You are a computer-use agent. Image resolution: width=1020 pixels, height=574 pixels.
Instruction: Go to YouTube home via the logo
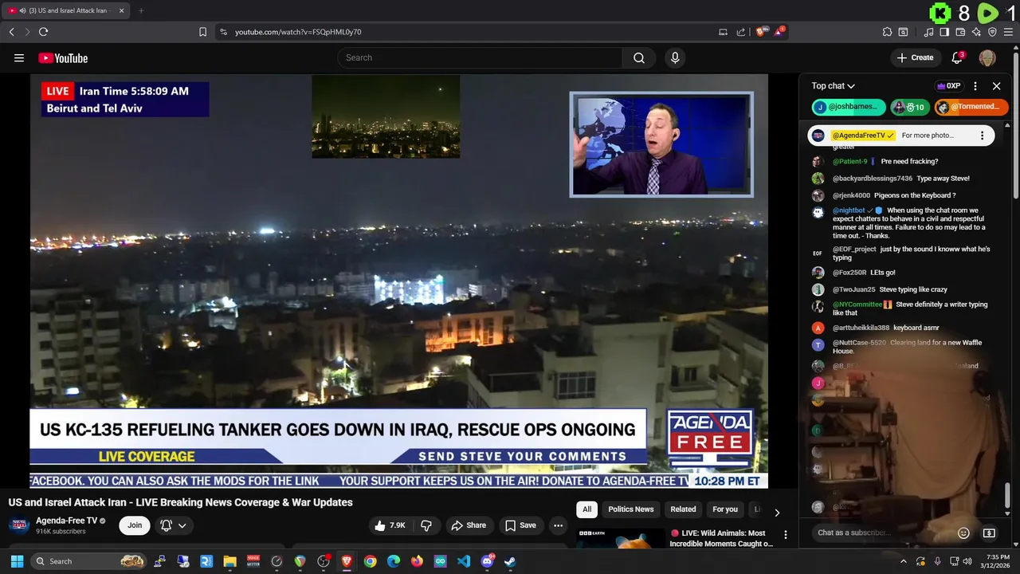coord(63,57)
